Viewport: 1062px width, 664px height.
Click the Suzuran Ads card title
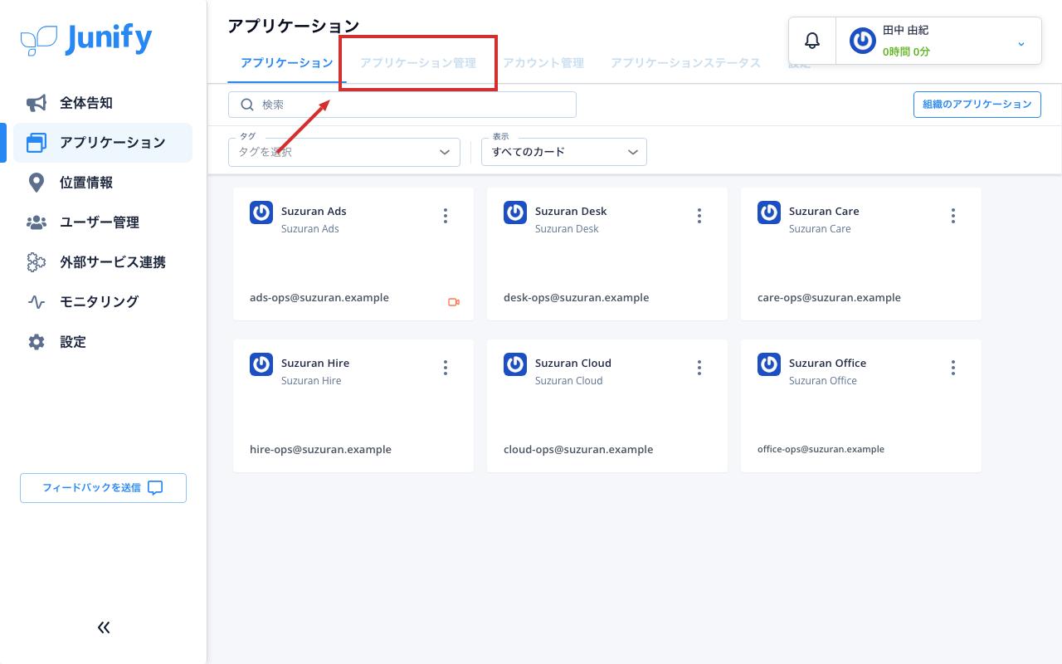[314, 212]
